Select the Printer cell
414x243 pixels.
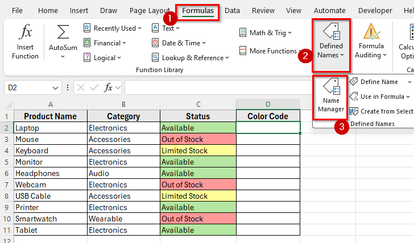[x=51, y=207]
